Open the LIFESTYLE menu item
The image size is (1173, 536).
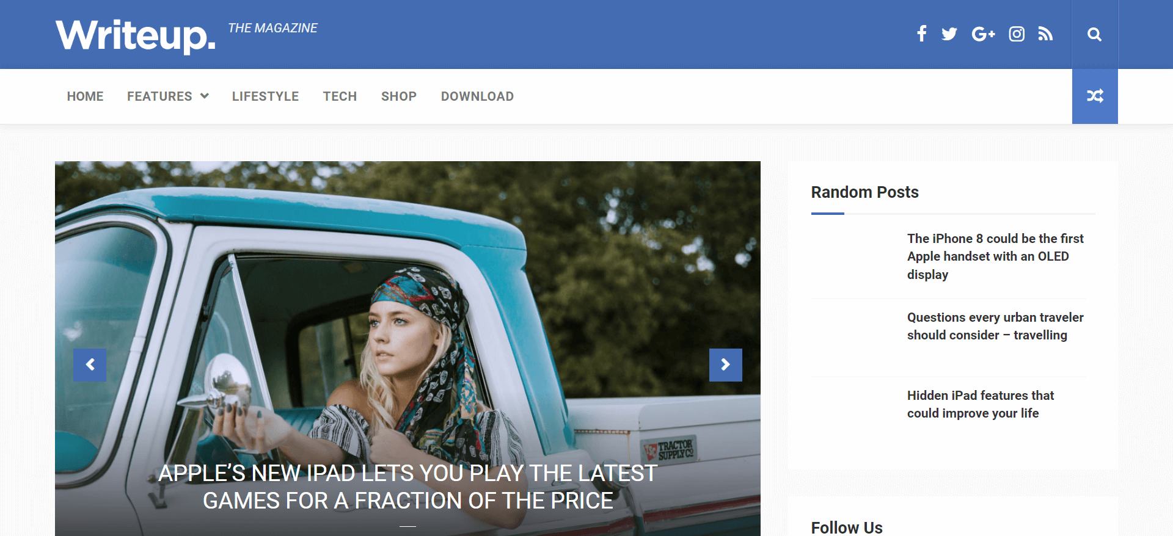265,96
